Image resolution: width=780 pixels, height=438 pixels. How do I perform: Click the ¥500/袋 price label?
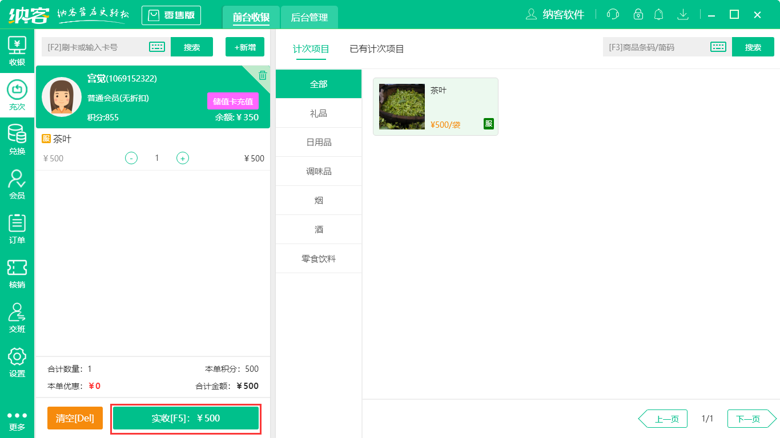click(445, 124)
